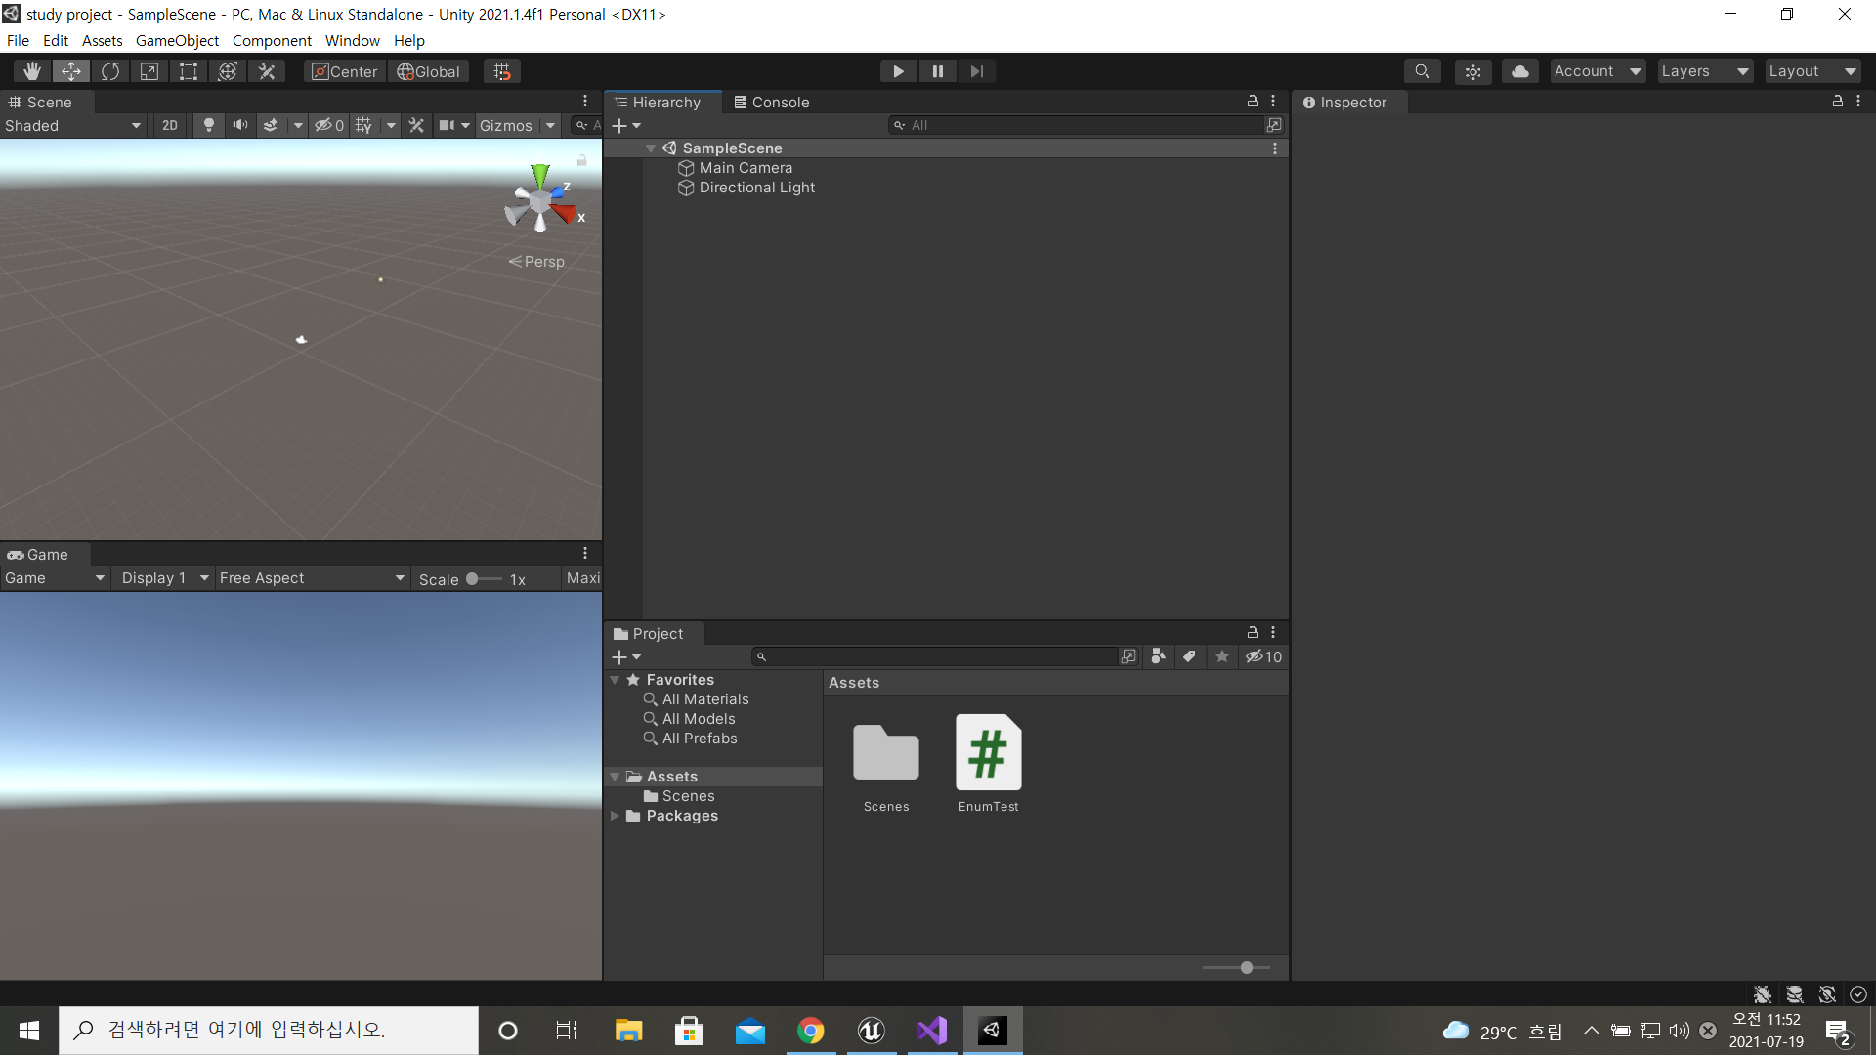1876x1055 pixels.
Task: Toggle scene audio speaker button
Action: coord(239,125)
